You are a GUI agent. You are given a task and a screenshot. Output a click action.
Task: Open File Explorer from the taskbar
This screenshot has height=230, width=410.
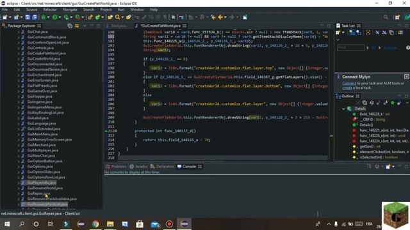click(x=110, y=224)
